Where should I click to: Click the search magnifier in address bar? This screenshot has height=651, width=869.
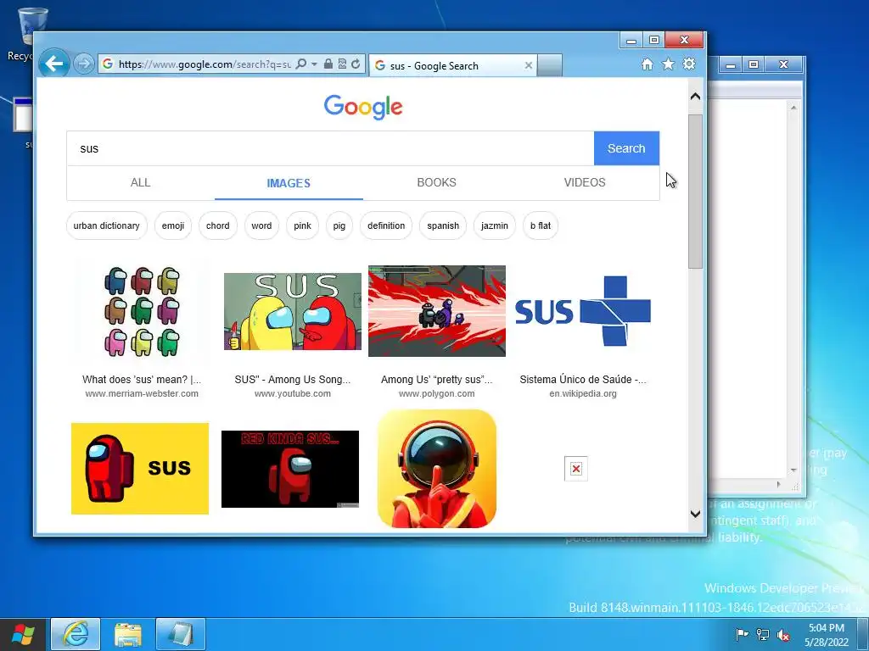point(301,64)
